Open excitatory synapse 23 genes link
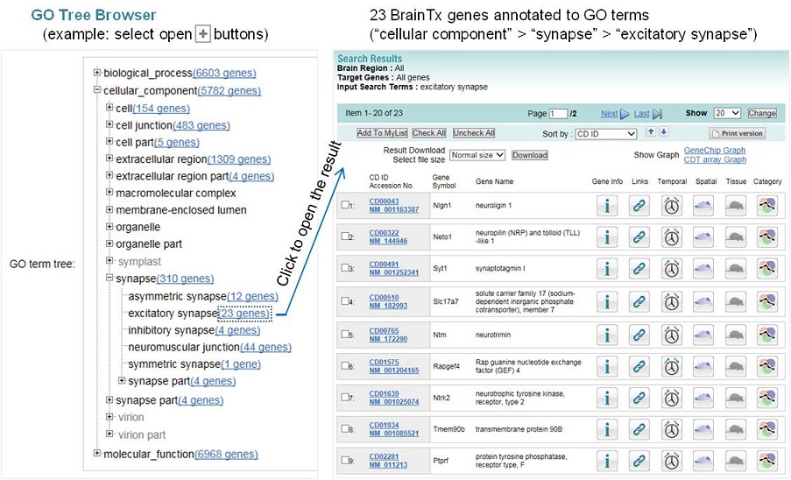This screenshot has width=791, height=480. tap(244, 313)
